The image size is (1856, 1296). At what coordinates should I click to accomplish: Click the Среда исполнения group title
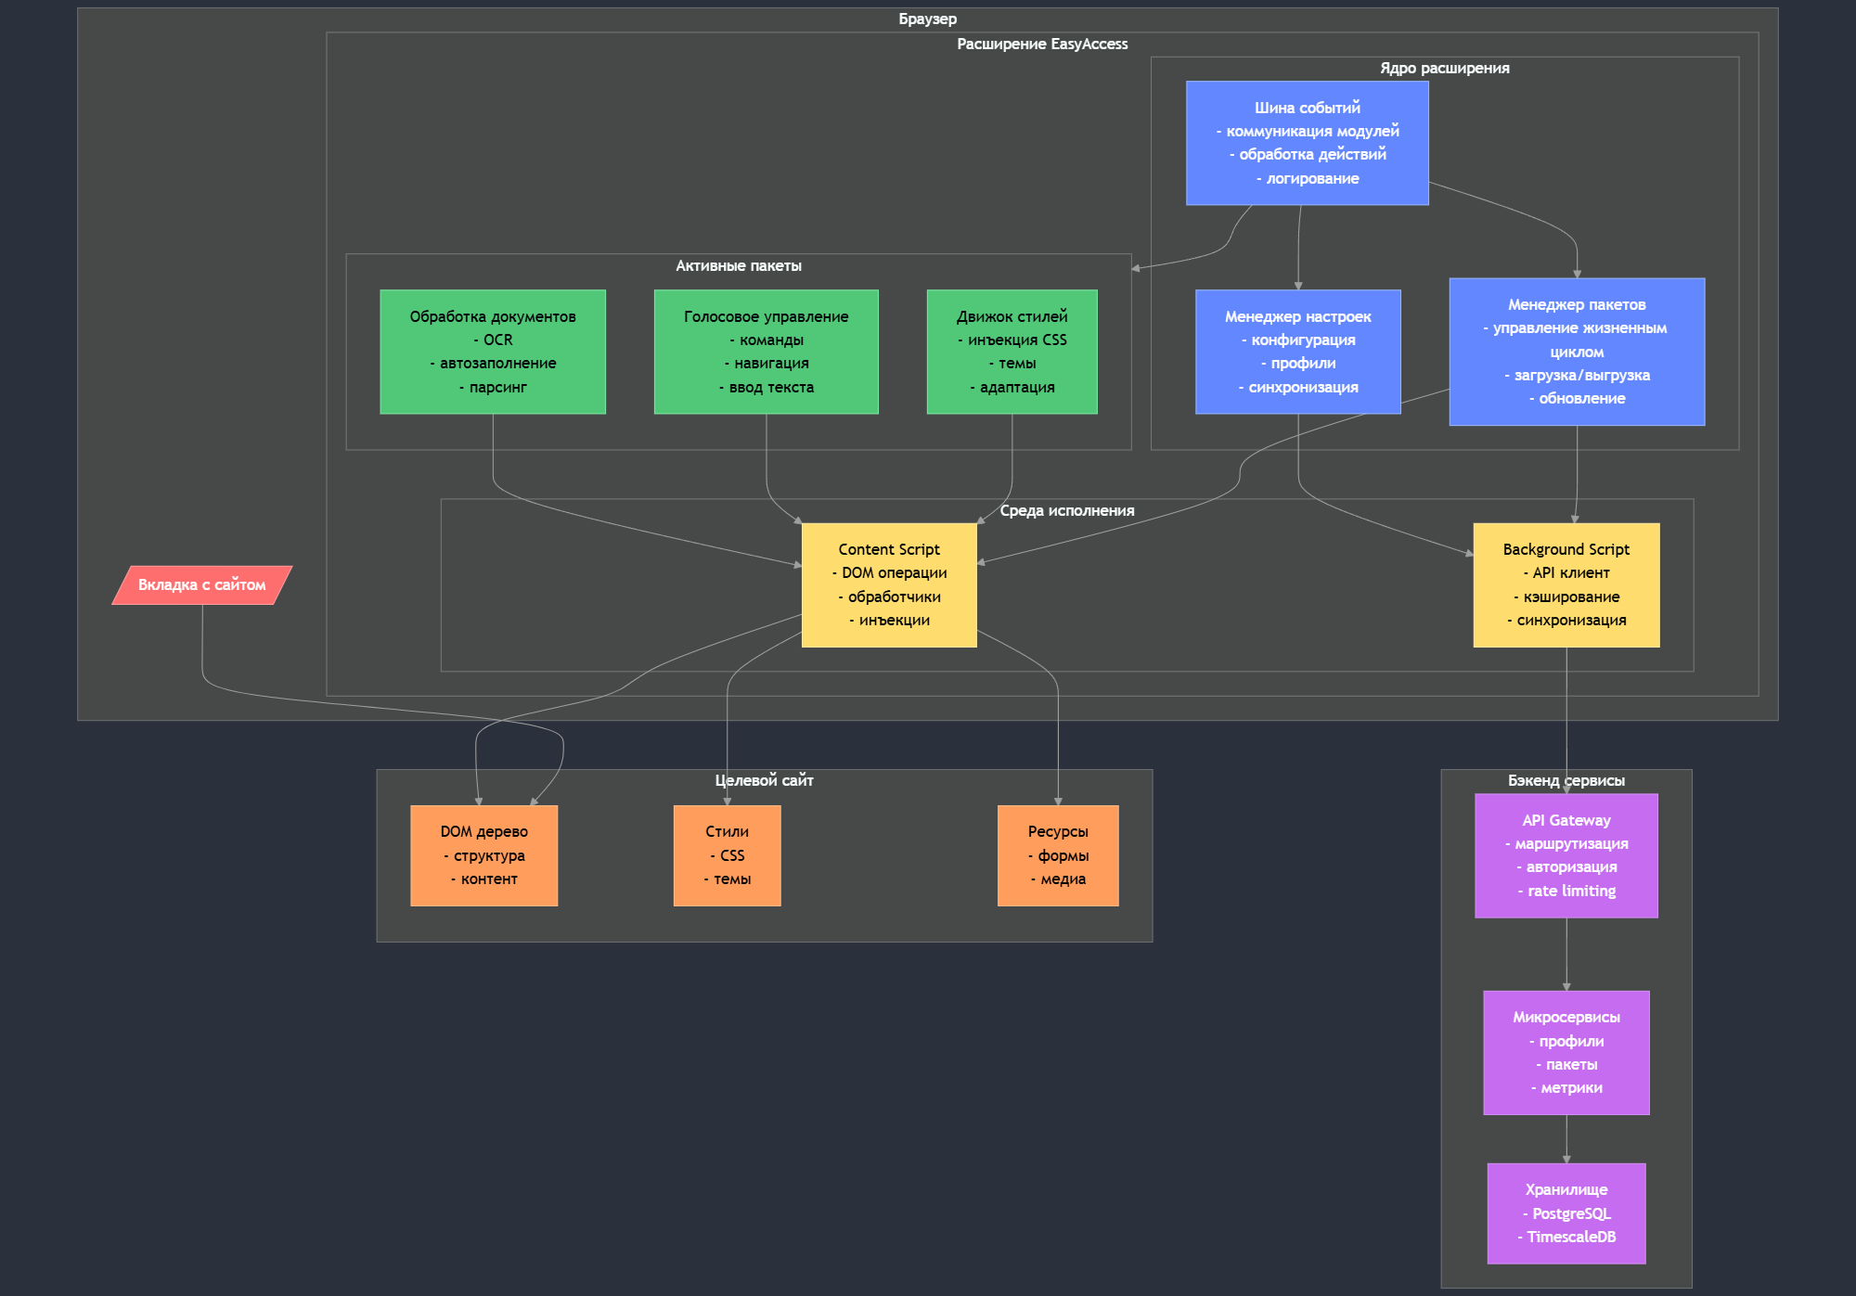coord(1066,511)
